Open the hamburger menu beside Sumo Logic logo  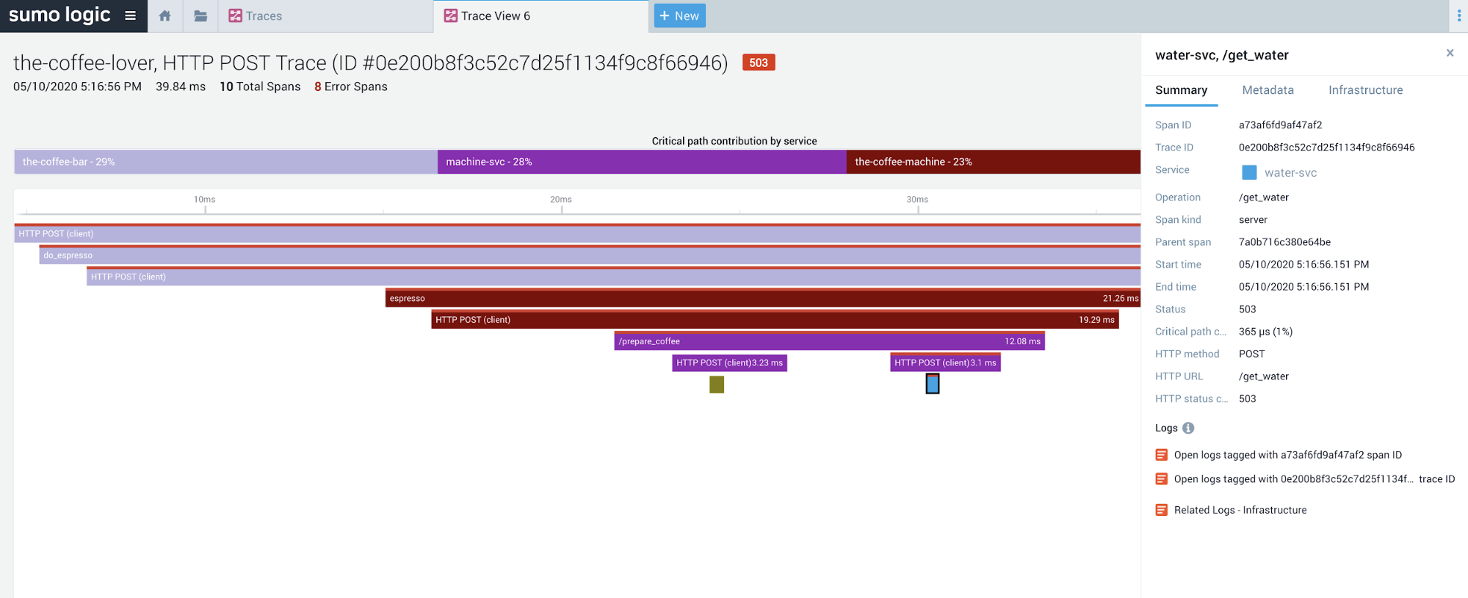[x=130, y=15]
